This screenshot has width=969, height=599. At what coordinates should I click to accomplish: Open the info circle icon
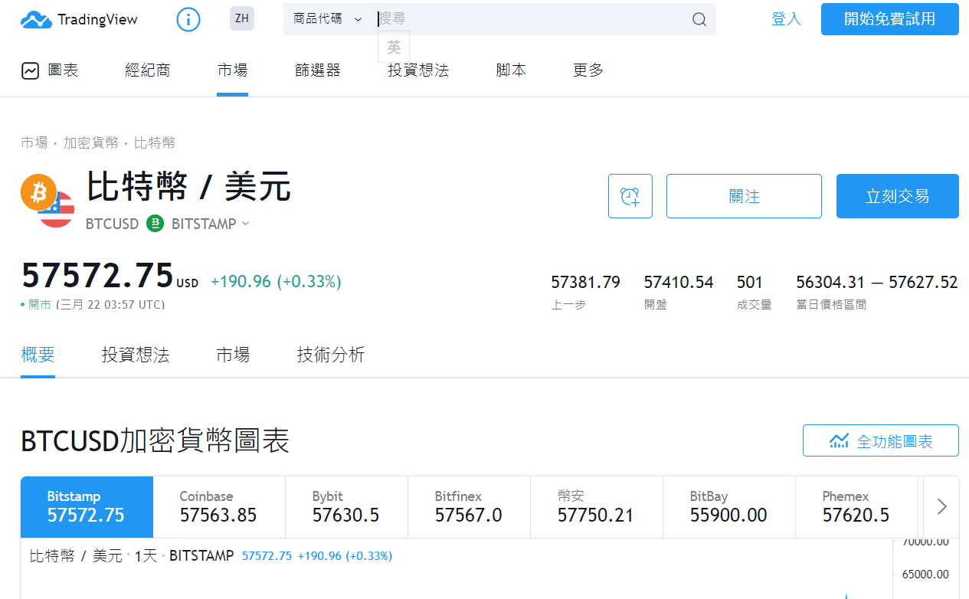click(188, 19)
